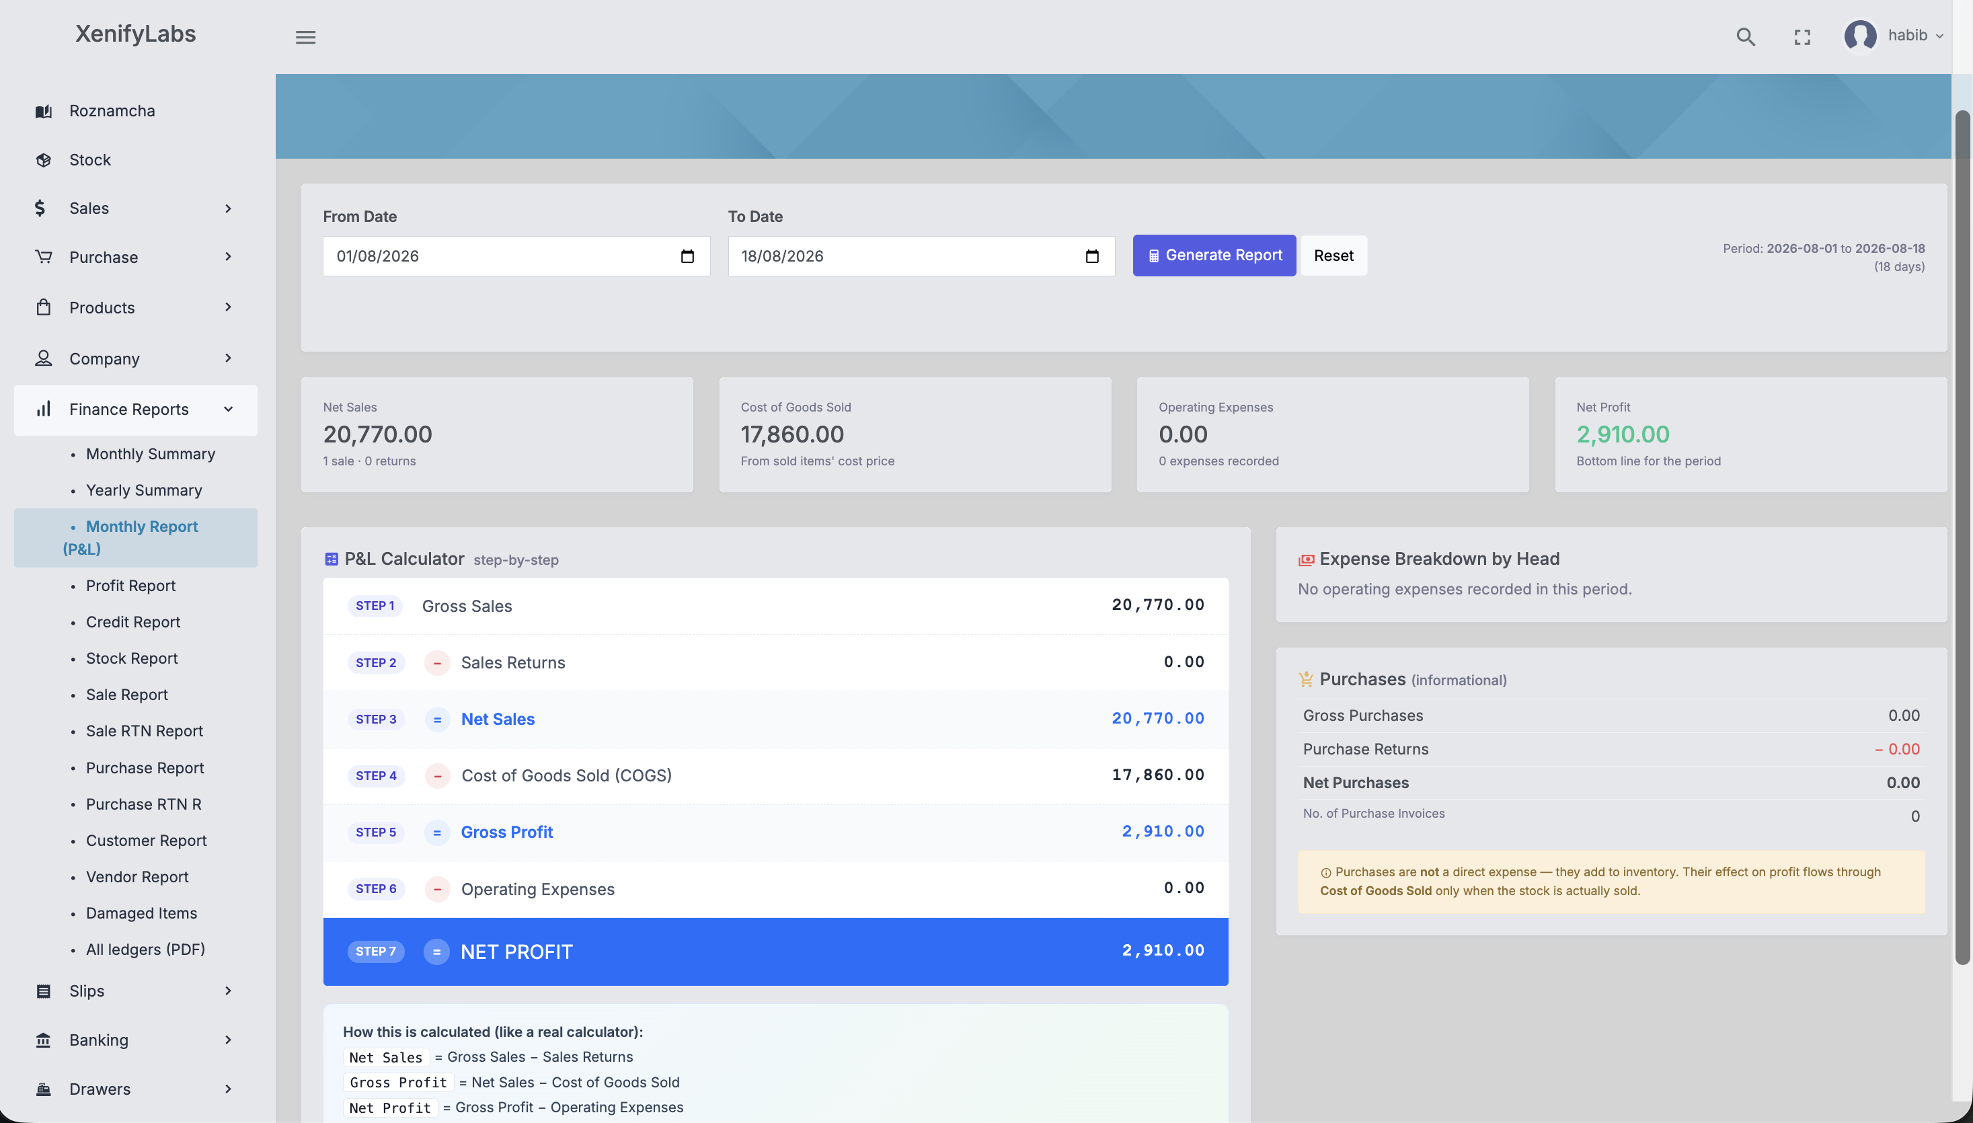Open Credit Report from sidebar

132,621
